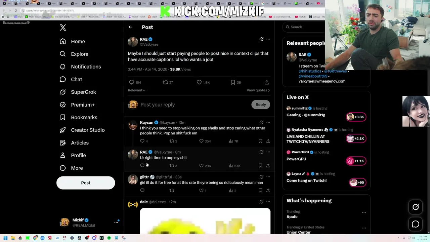The width and height of the screenshot is (430, 242).
Task: Open more options on RAE's main post
Action: [268, 39]
